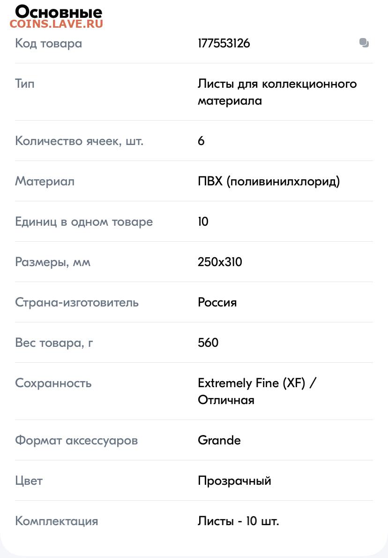
Task: Select the weight value 560
Action: click(x=208, y=343)
